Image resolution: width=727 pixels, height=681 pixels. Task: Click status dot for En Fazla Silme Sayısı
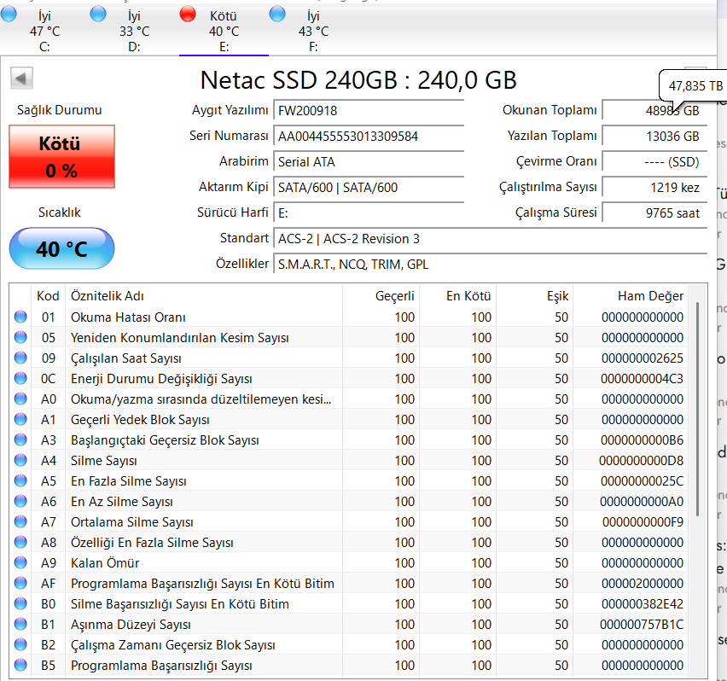pyautogui.click(x=20, y=480)
